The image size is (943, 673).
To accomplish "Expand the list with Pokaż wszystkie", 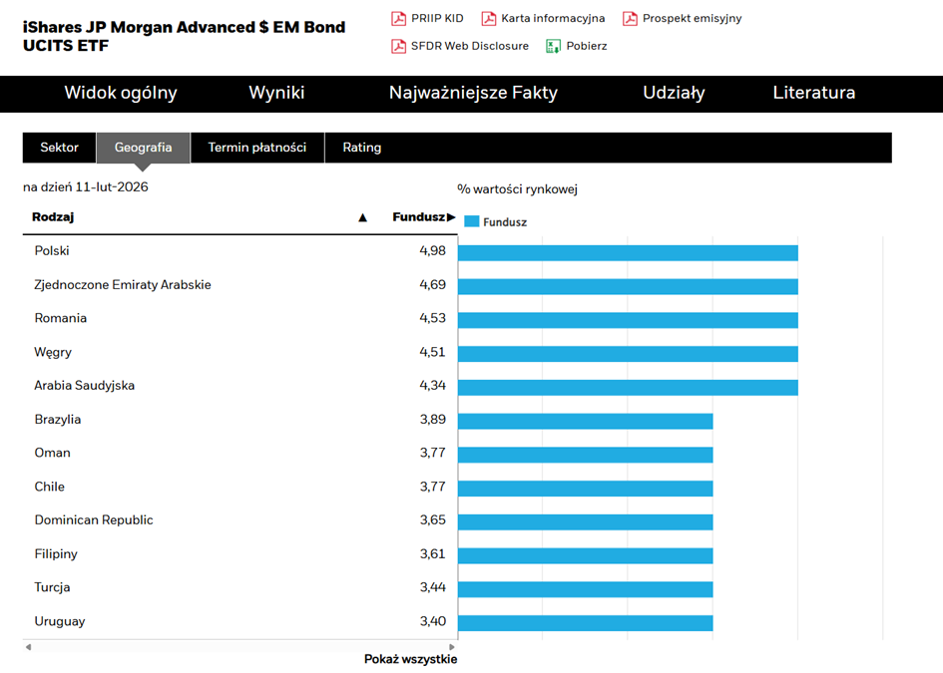I will (x=410, y=659).
